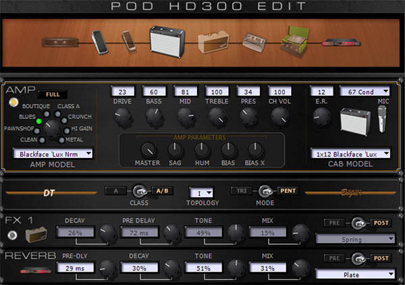The width and height of the screenshot is (405, 285).
Task: Click the A/B class button
Action: pyautogui.click(x=162, y=191)
